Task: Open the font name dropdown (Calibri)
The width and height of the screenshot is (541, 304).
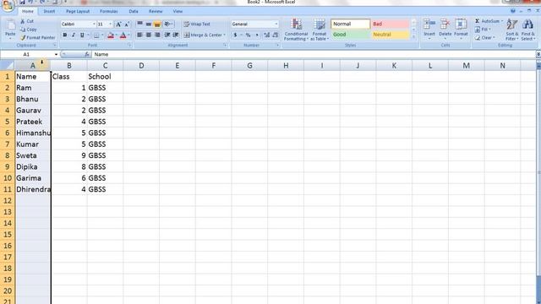Action: (94, 24)
